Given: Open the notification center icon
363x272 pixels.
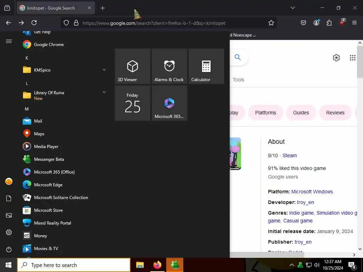Looking at the screenshot, I should pos(352,265).
